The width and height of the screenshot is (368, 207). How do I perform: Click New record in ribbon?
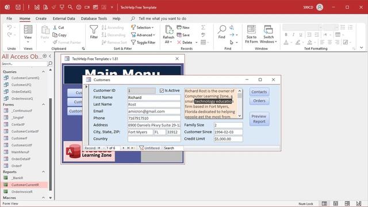click(x=183, y=28)
